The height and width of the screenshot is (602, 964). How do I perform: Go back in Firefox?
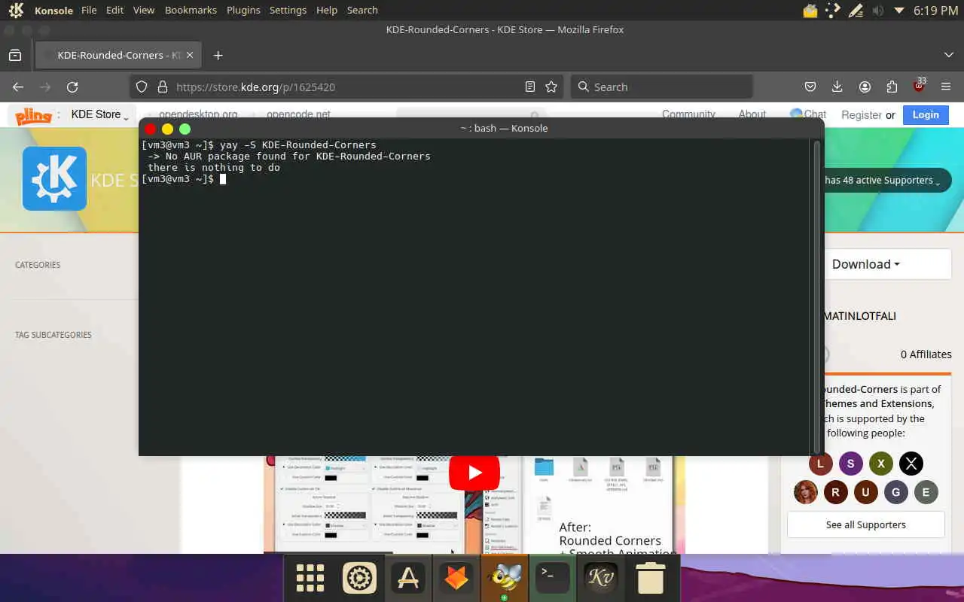(x=18, y=87)
